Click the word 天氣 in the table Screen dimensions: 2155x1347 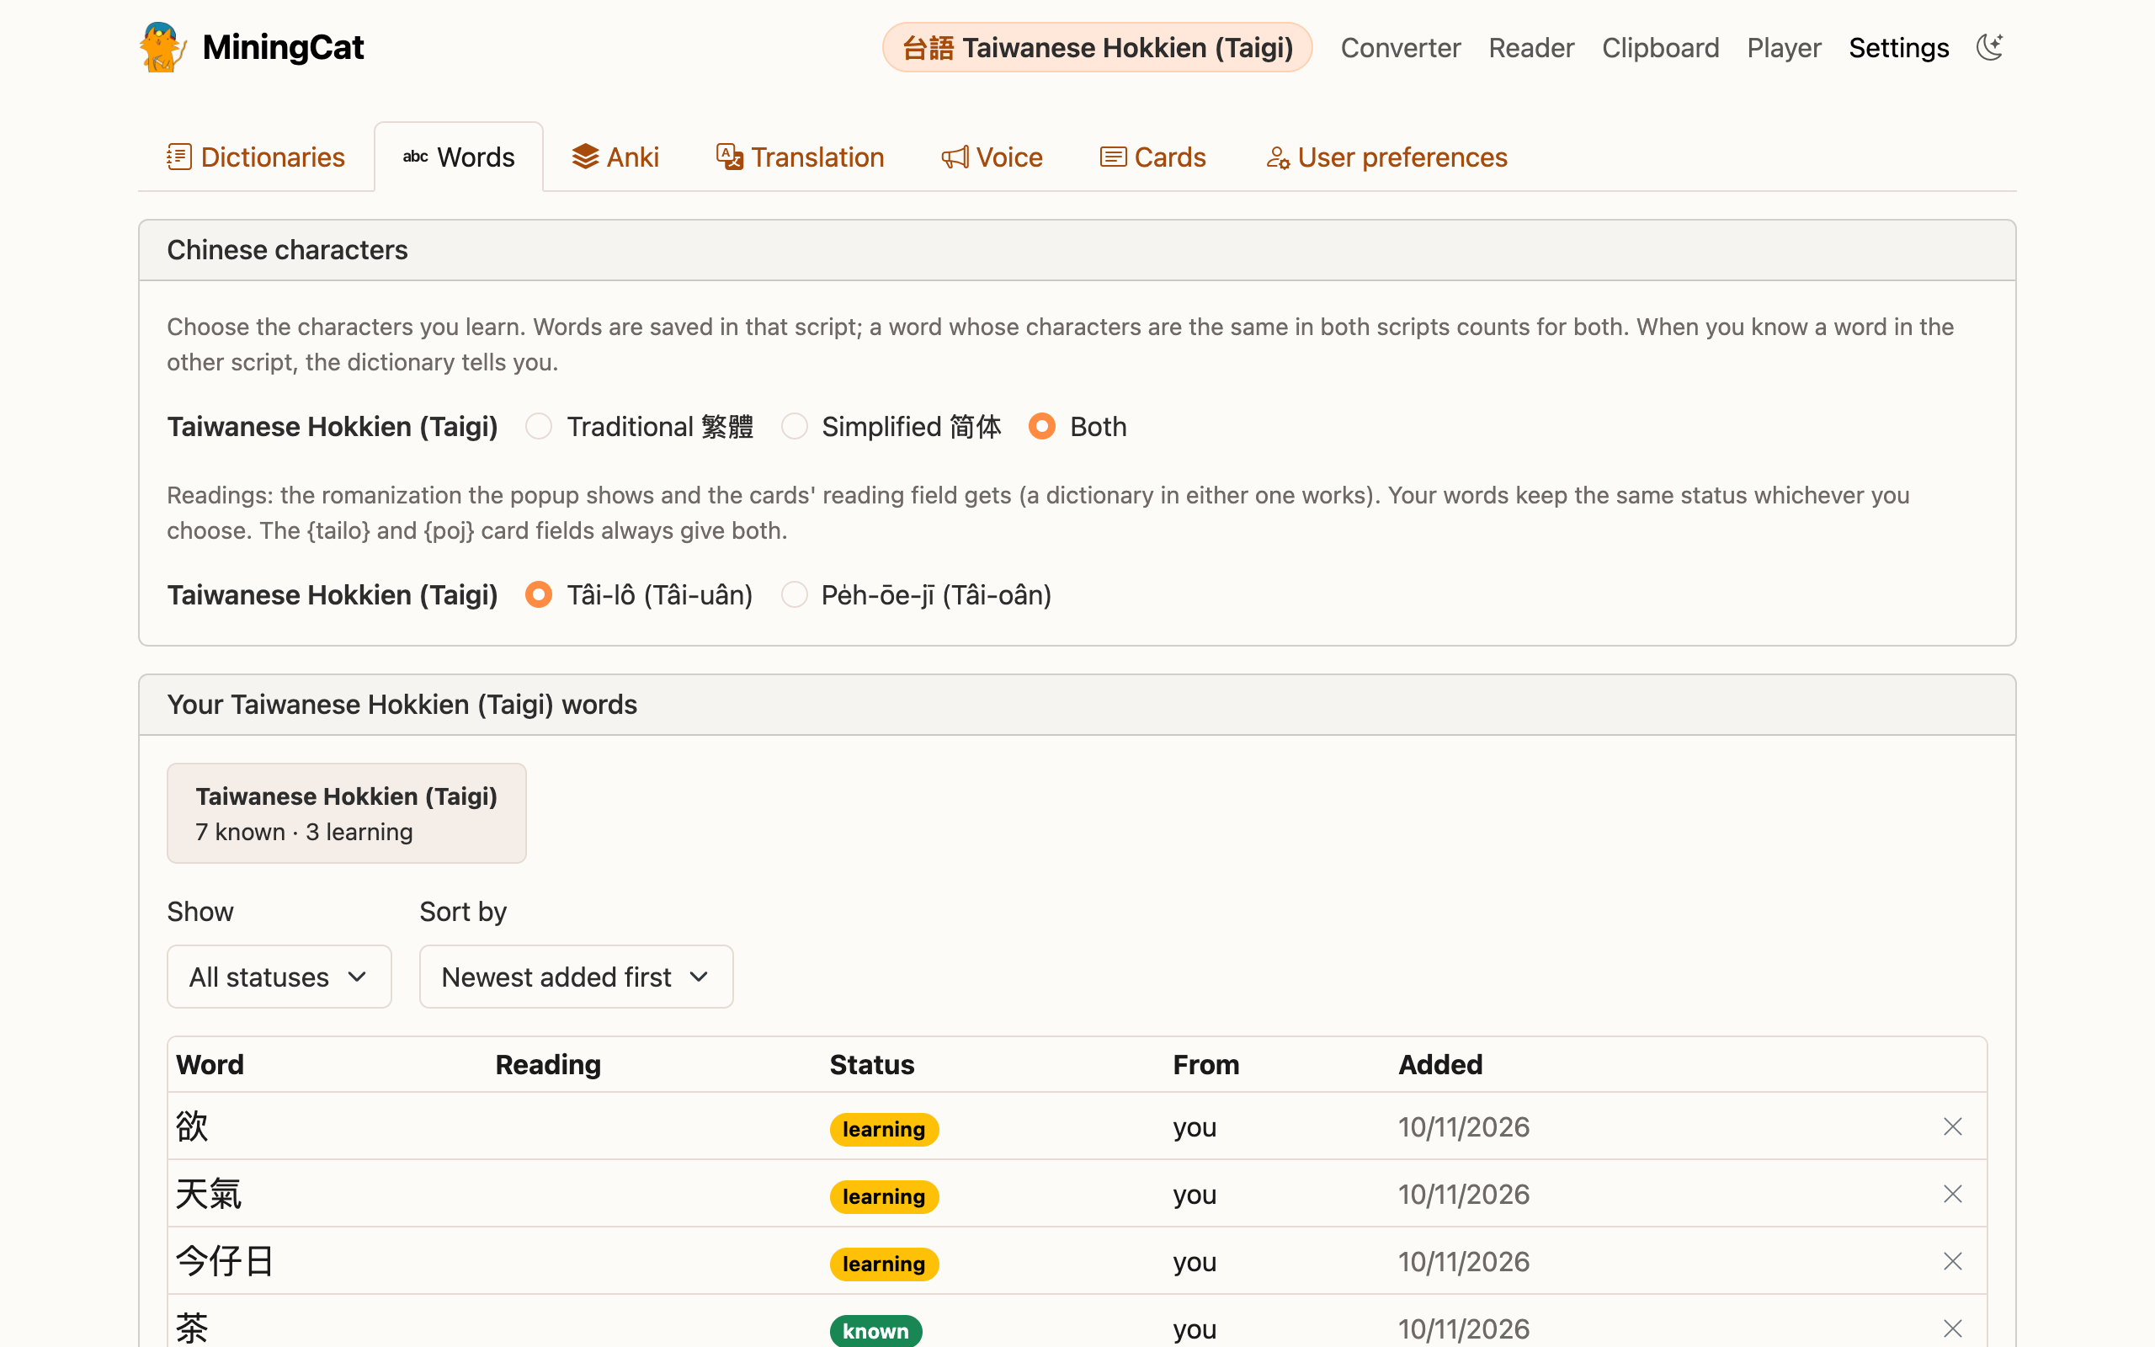pos(209,1194)
